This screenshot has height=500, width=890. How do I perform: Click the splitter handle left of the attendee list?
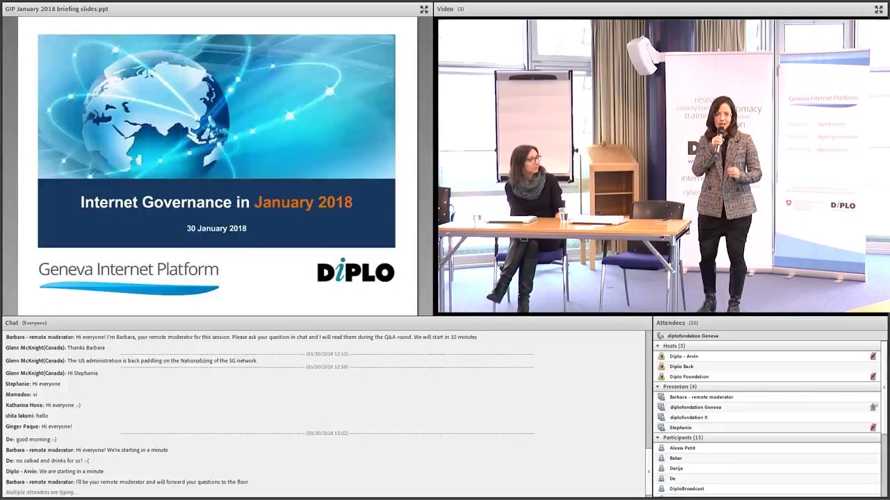pyautogui.click(x=649, y=472)
